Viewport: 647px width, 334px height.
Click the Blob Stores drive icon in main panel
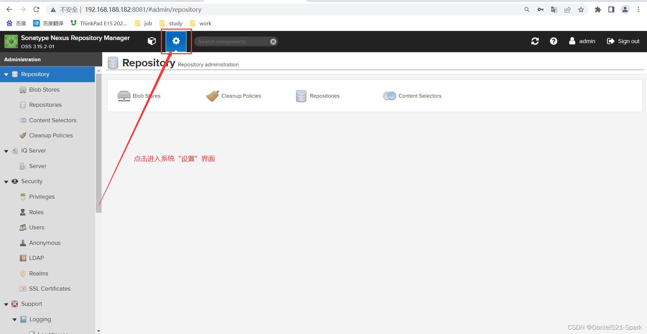click(124, 96)
